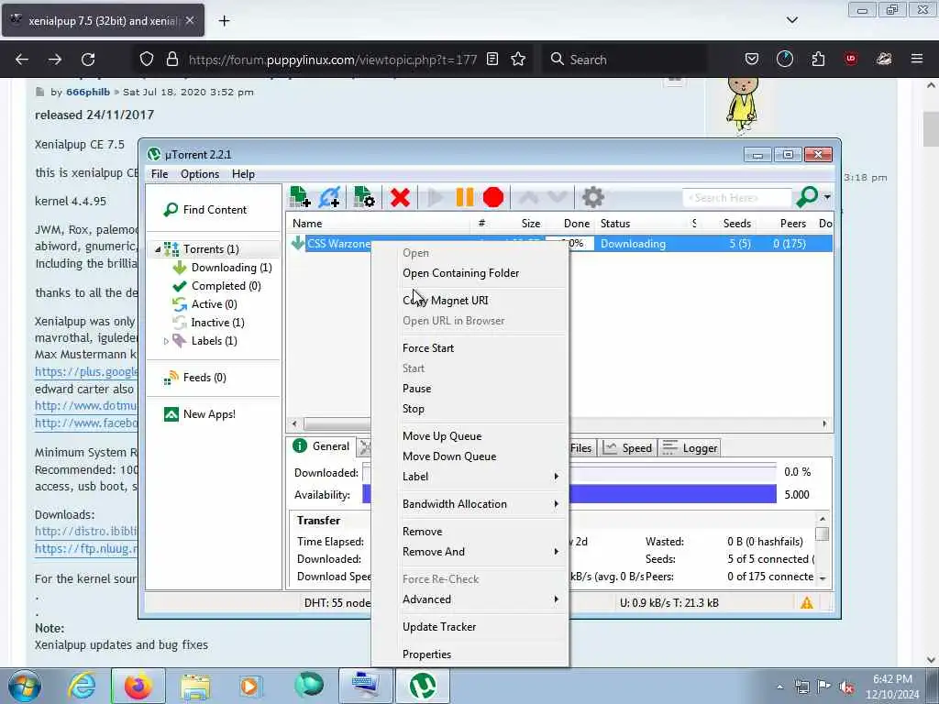This screenshot has width=939, height=704.
Task: Open the Windows Start button
Action: [24, 686]
